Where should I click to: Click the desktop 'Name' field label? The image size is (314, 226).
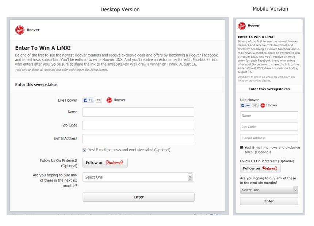72,112
